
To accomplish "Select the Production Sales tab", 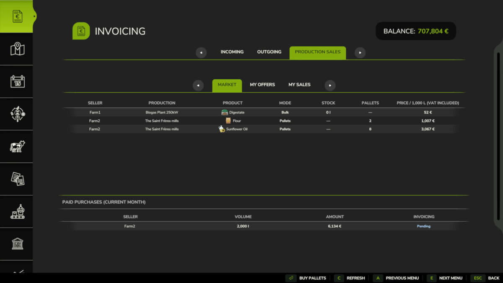I will pyautogui.click(x=318, y=52).
